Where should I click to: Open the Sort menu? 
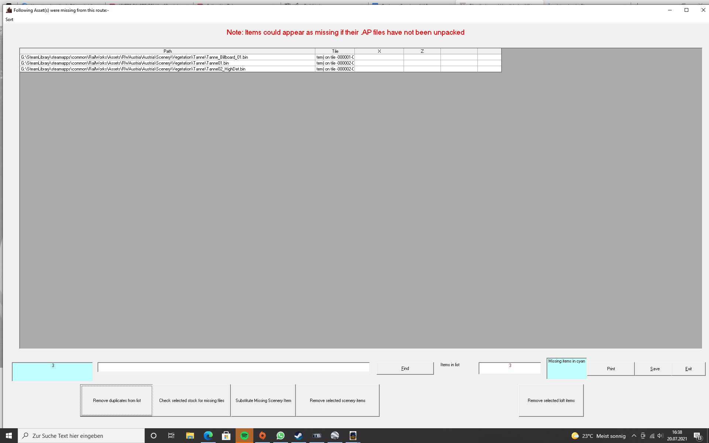coord(9,20)
